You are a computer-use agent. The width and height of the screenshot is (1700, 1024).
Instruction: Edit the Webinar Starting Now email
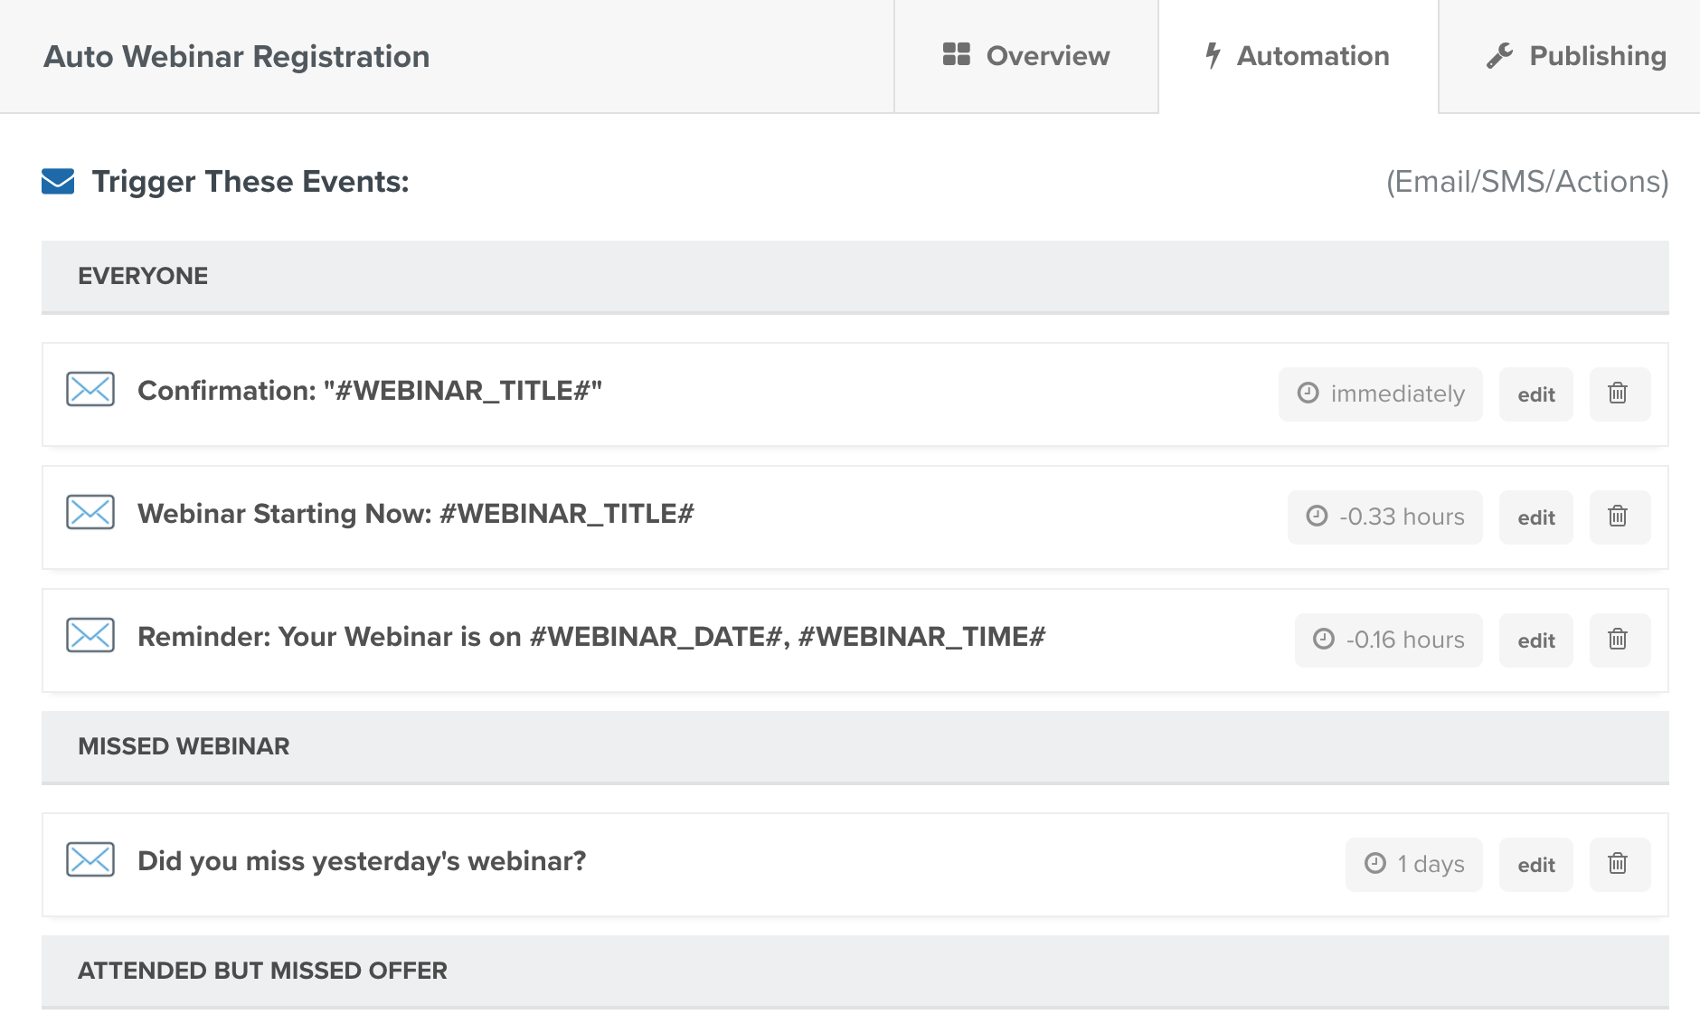1536,517
